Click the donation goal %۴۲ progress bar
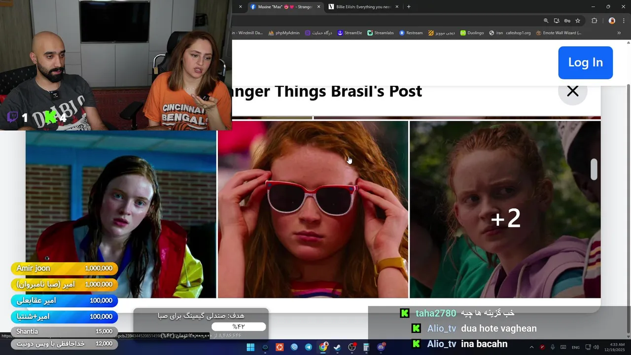631x355 pixels. [x=239, y=326]
